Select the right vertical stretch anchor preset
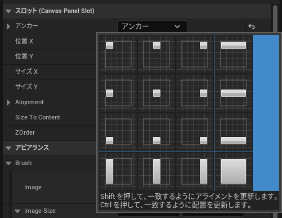 click(195, 171)
